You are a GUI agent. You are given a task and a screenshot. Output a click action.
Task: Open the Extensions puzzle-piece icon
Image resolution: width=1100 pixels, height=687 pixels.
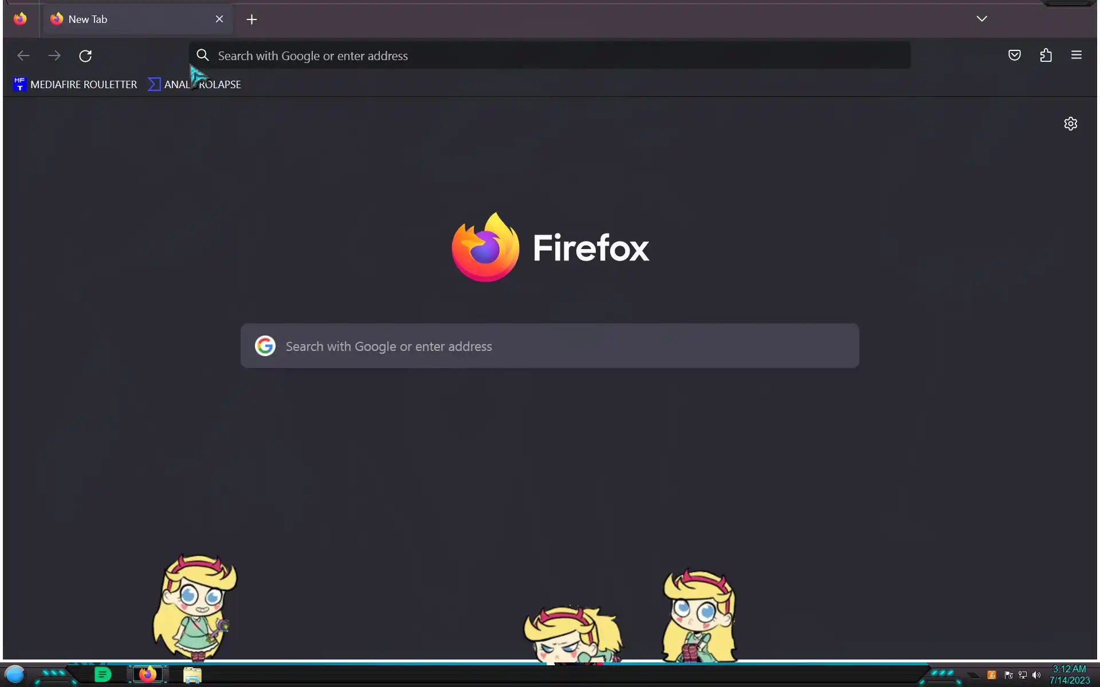1046,56
